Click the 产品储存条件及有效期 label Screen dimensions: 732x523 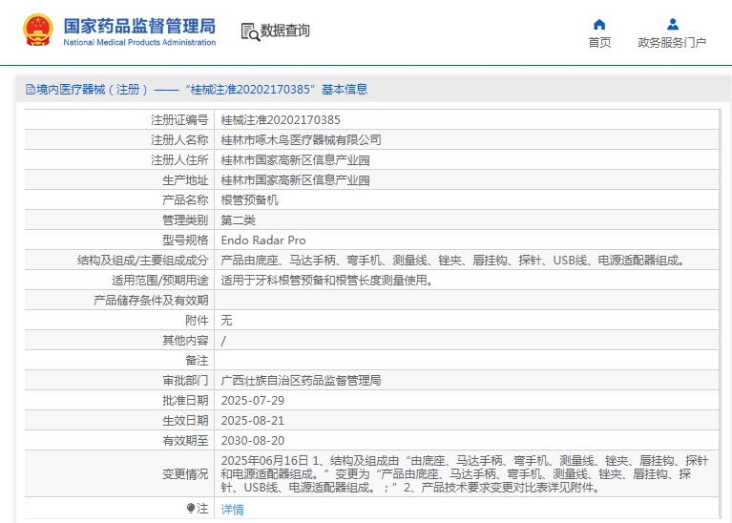(x=151, y=301)
